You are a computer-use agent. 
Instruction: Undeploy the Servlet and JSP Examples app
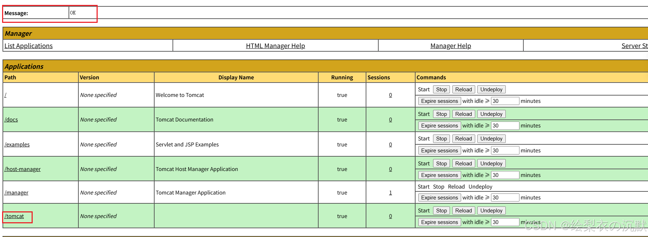[x=491, y=139]
